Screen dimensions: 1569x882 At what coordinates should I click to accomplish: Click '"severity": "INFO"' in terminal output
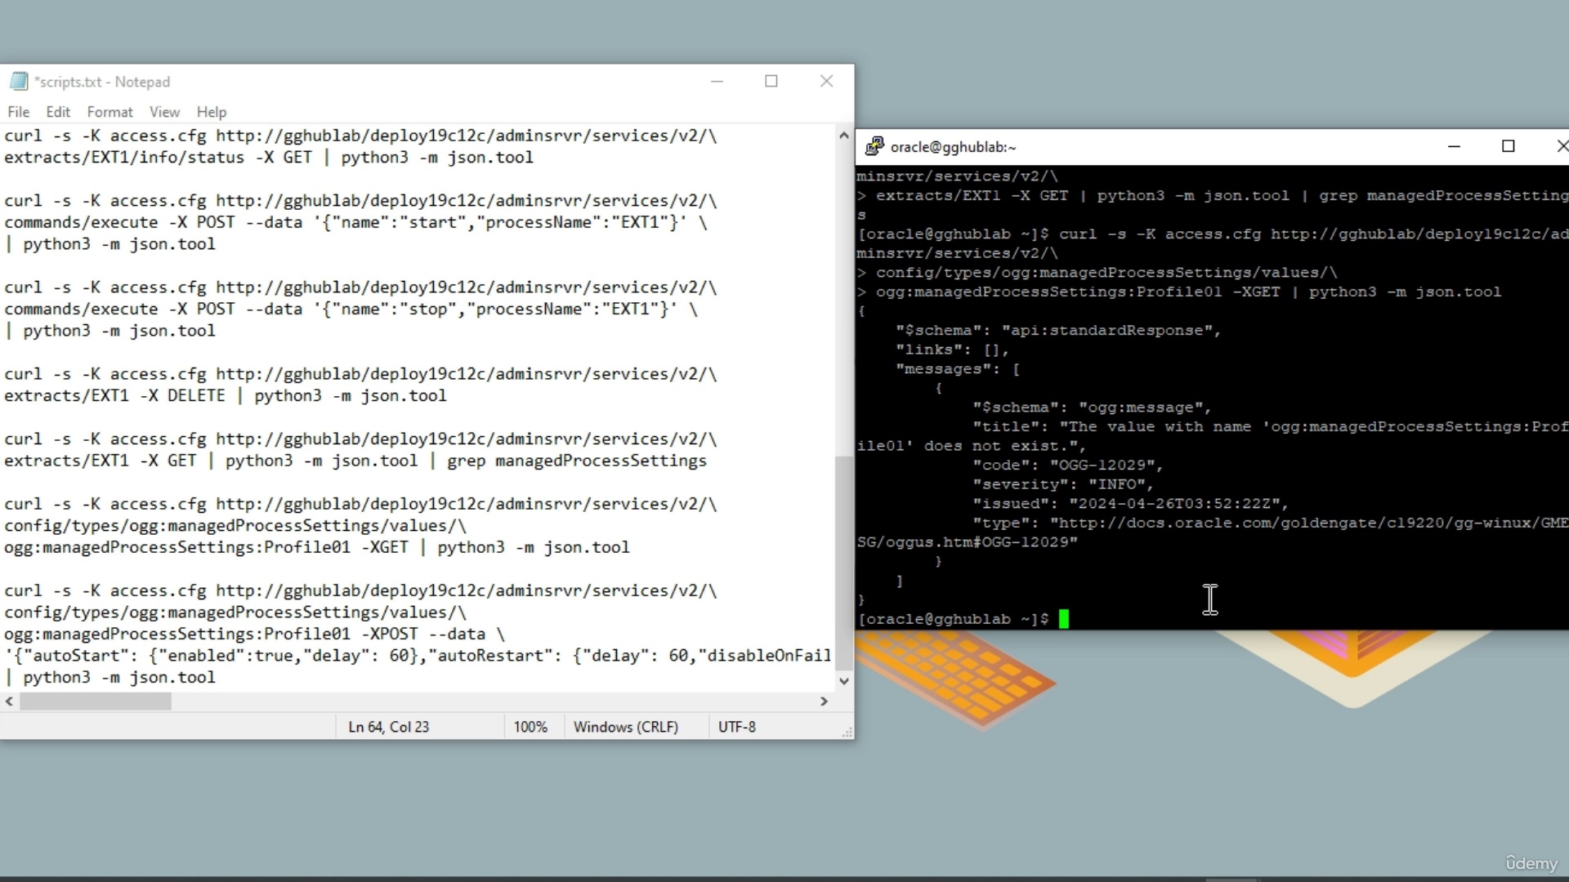pos(1062,484)
